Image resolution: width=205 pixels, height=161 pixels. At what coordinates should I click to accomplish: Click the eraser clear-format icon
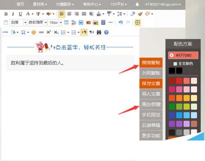click(132, 14)
